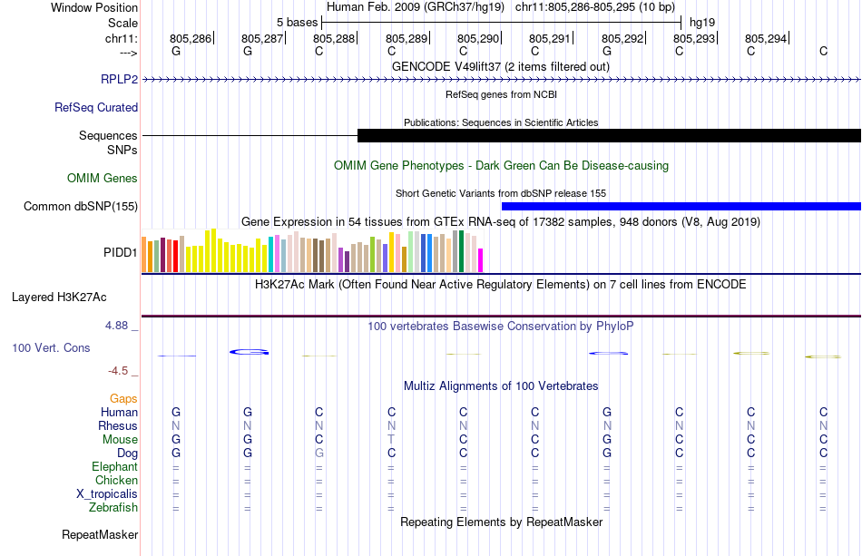Image resolution: width=862 pixels, height=556 pixels.
Task: Click the Mouse T base in alignment
Action: click(391, 440)
